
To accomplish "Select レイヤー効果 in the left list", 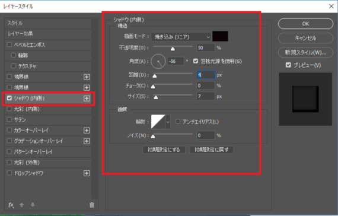I will [x=48, y=34].
